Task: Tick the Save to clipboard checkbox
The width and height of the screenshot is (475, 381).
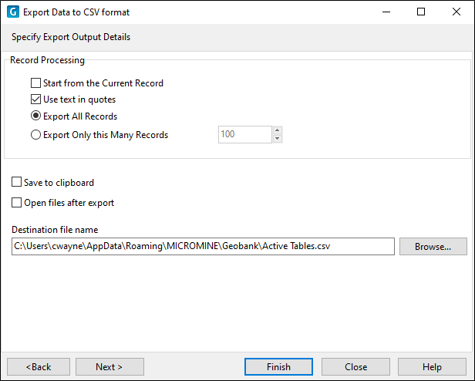Action: pyautogui.click(x=16, y=182)
